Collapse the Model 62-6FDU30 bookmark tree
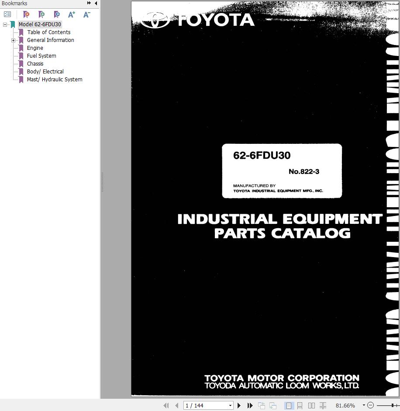This screenshot has height=411, width=400. (5, 24)
